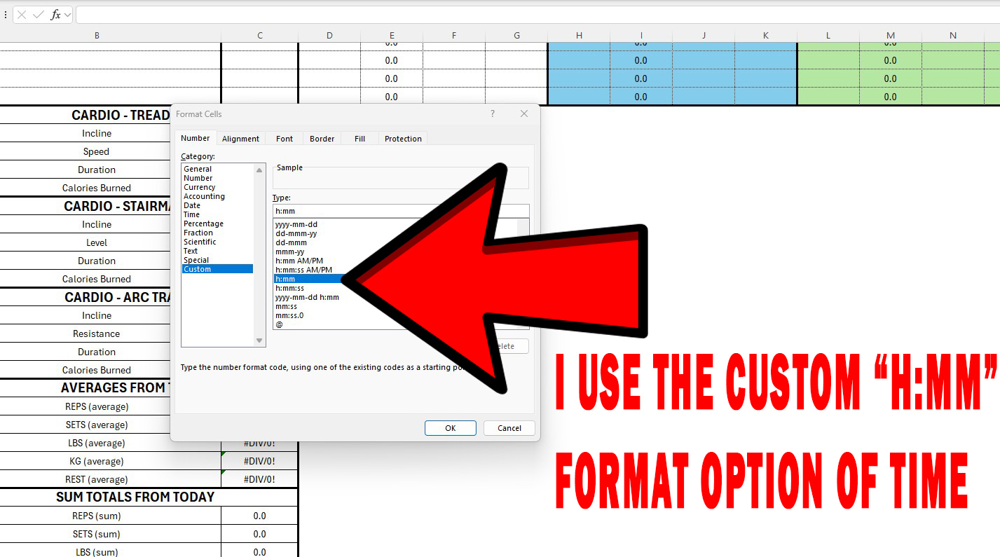This screenshot has width=1000, height=557.
Task: Click the Help question mark in Format Cells dialog
Action: tap(492, 114)
